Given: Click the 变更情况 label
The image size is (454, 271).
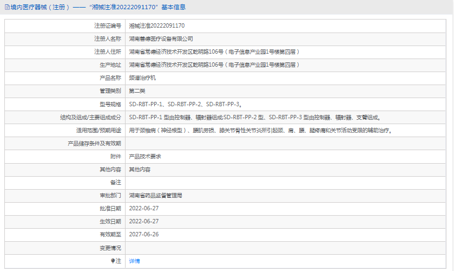Looking at the screenshot, I should 110,248.
